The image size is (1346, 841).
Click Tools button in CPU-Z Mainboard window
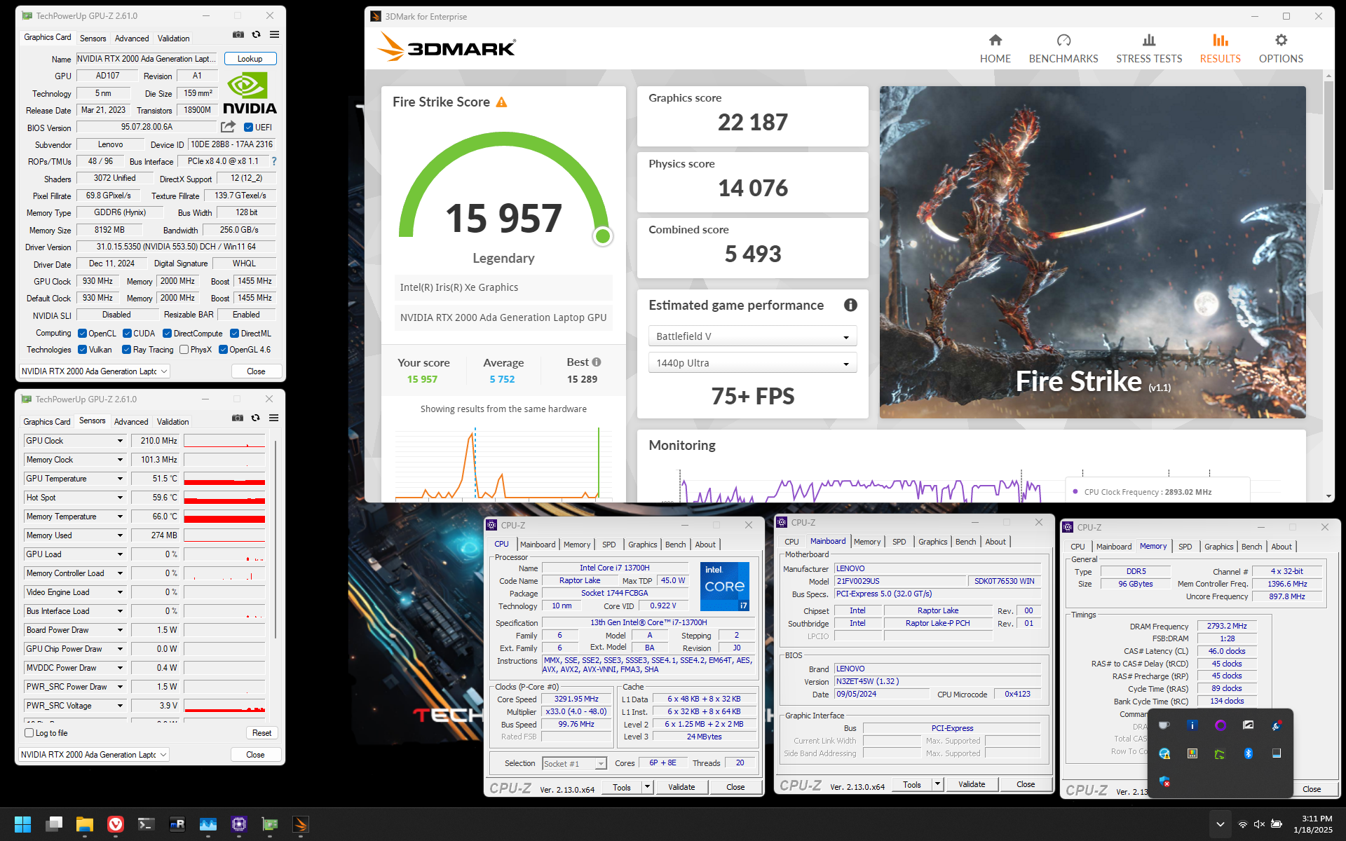912,784
